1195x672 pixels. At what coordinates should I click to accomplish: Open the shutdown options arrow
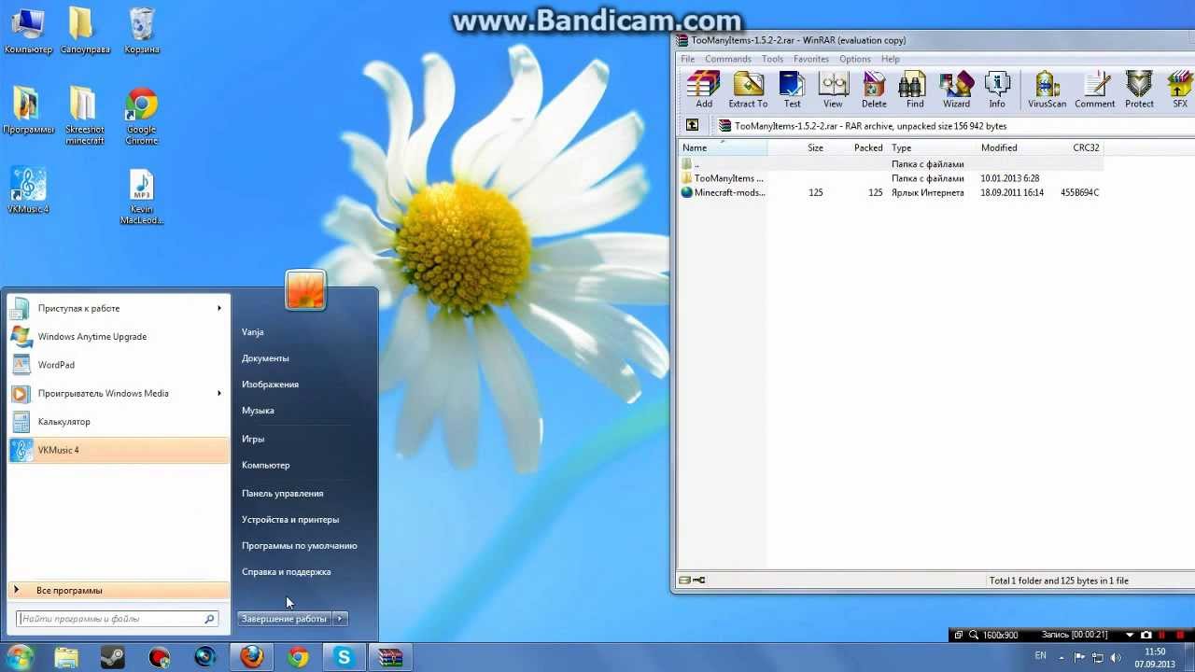(x=340, y=619)
